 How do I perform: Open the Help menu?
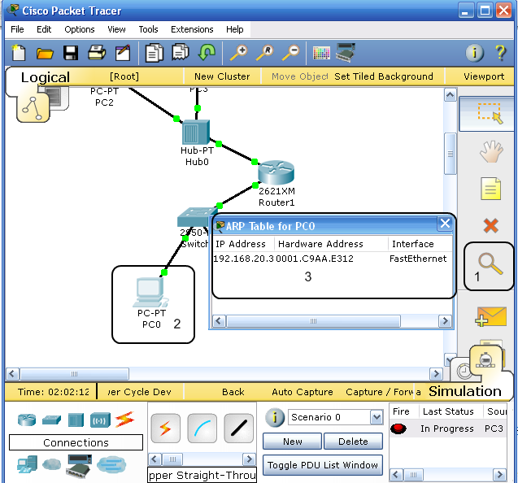pyautogui.click(x=234, y=29)
